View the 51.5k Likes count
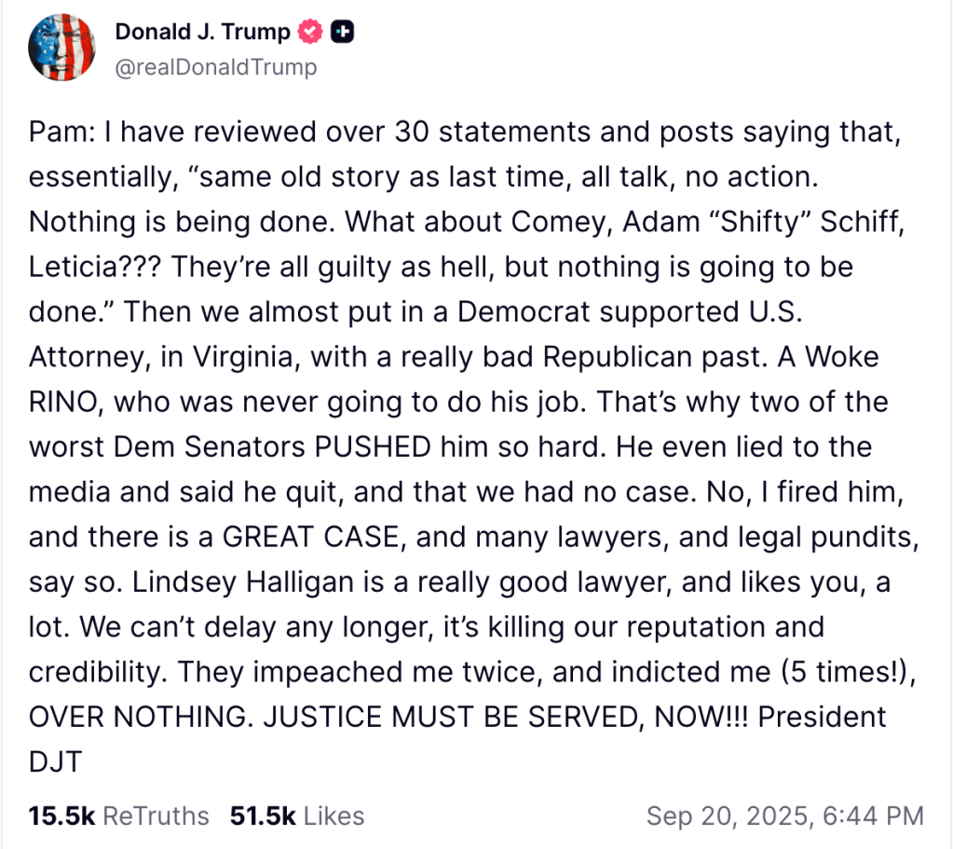This screenshot has height=849, width=953. (263, 816)
